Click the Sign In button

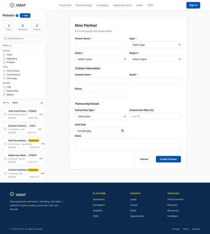(193, 5)
